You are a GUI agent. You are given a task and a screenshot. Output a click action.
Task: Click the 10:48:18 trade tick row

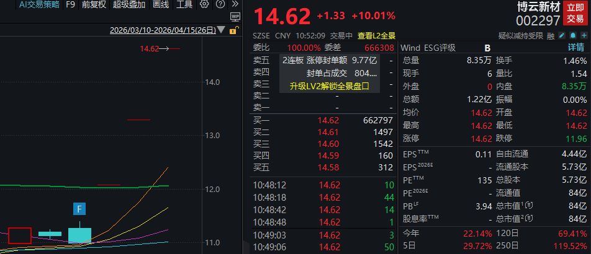323,197
